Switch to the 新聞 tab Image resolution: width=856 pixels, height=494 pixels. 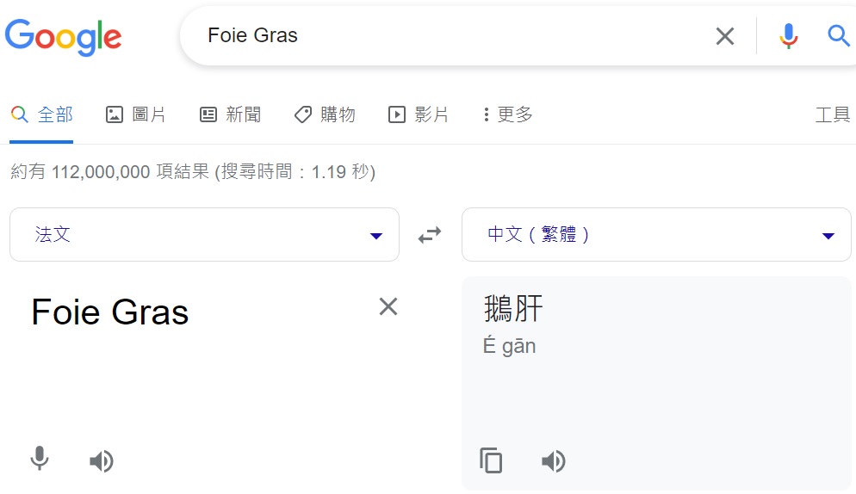click(x=231, y=114)
